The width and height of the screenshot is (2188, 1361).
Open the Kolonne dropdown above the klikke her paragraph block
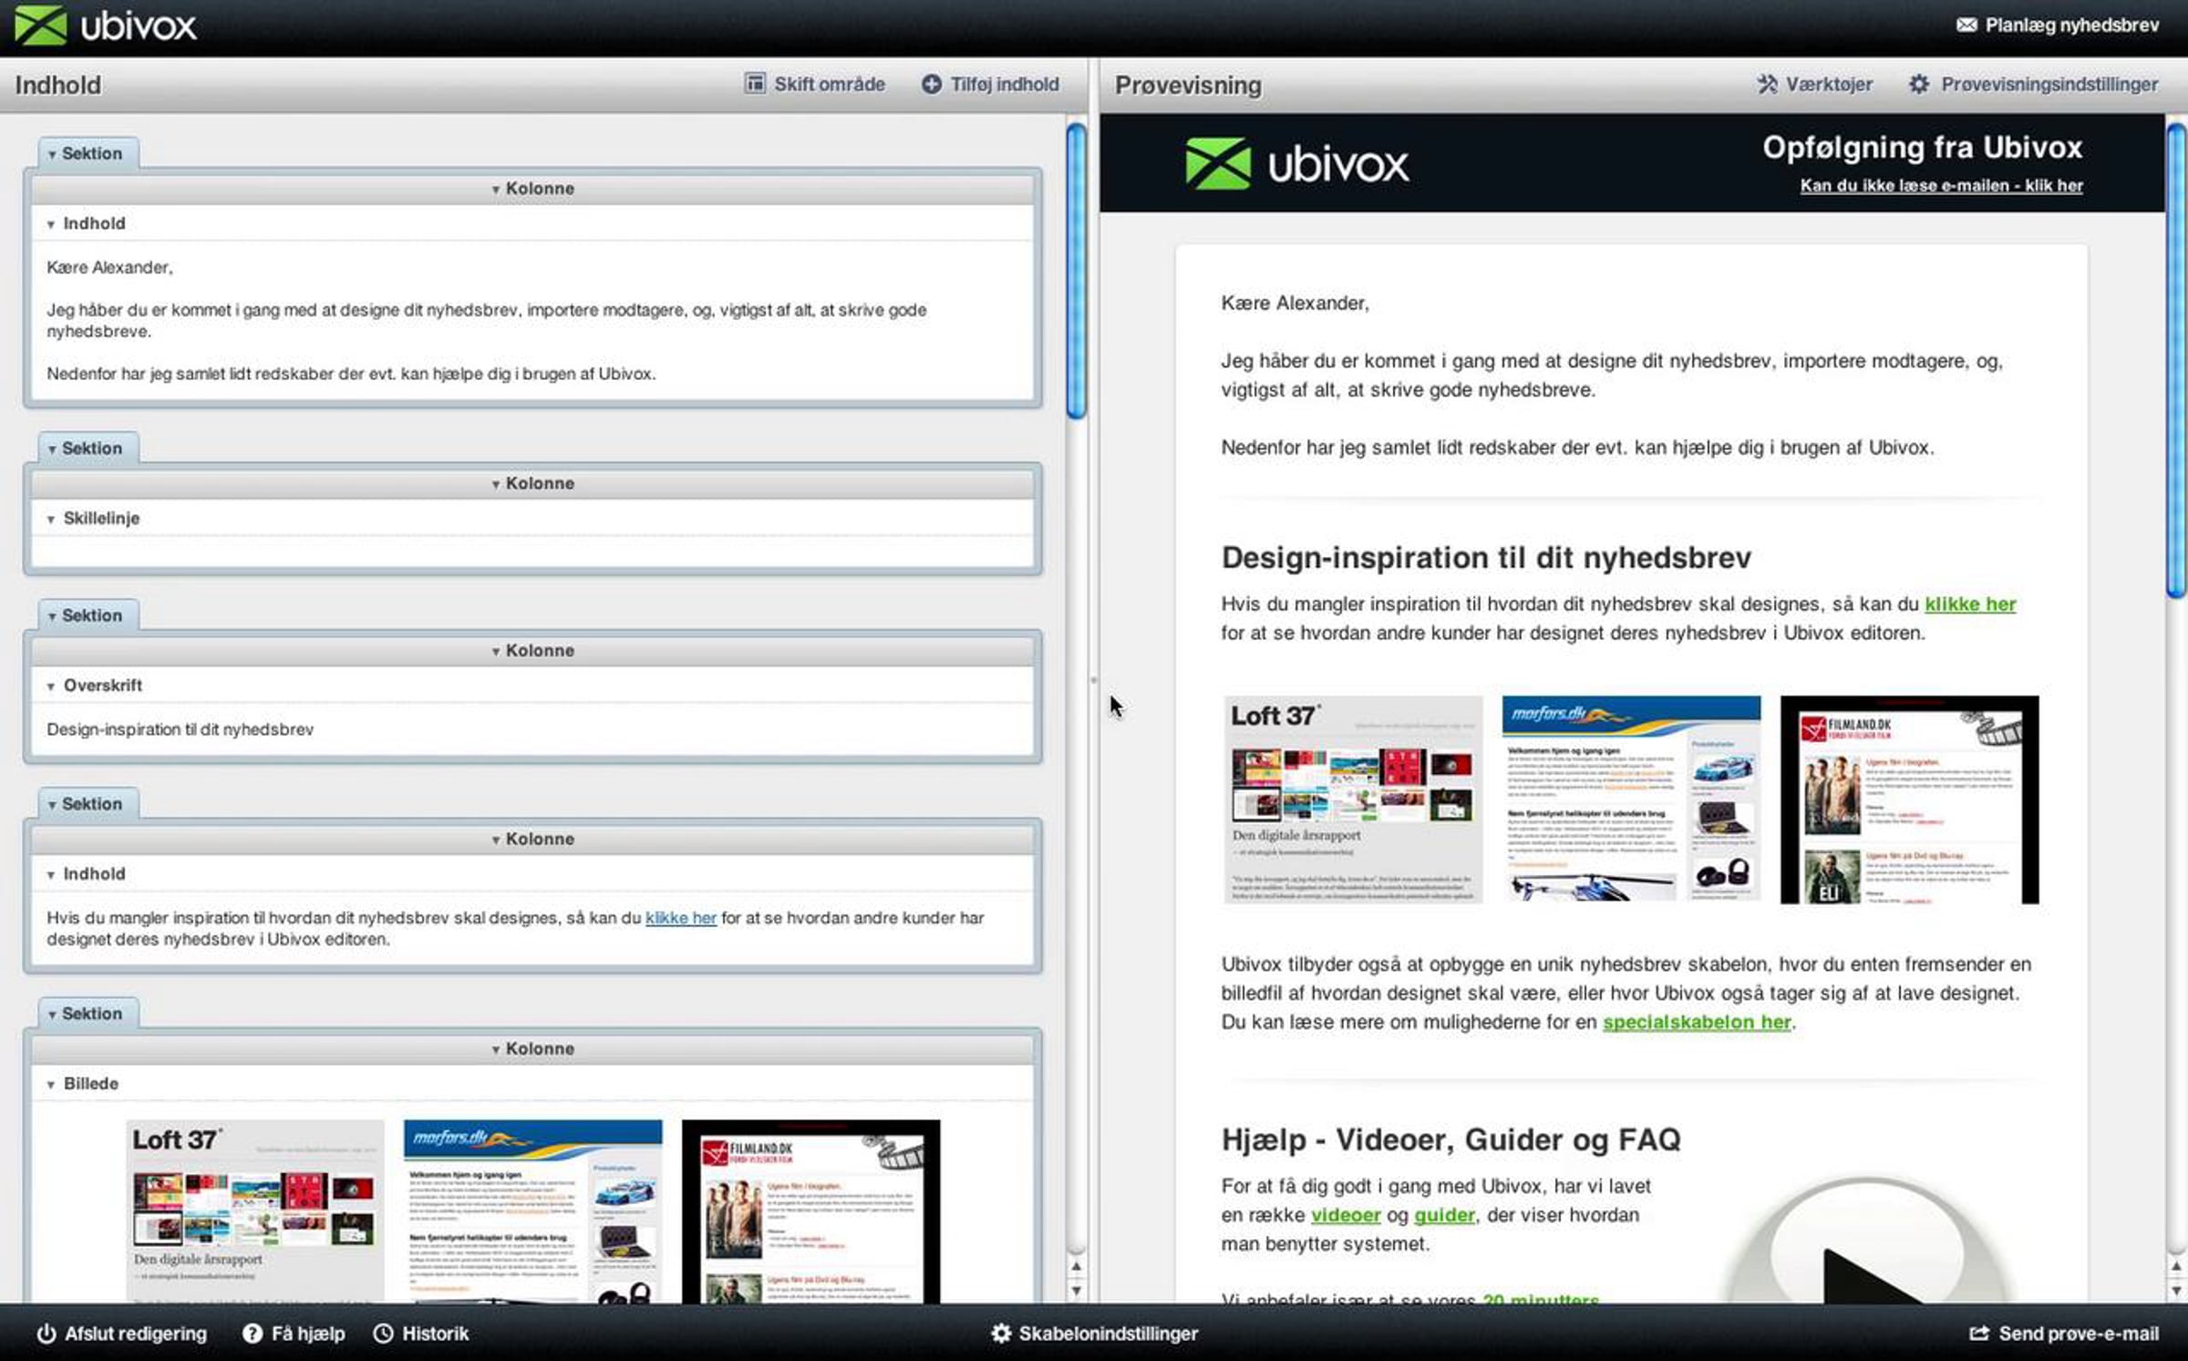coord(533,839)
